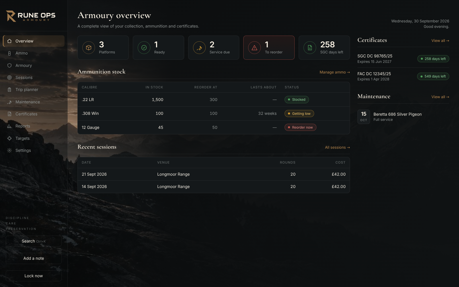
Task: Click SGC DC 98765/25 certificate entry
Action: [x=403, y=59]
